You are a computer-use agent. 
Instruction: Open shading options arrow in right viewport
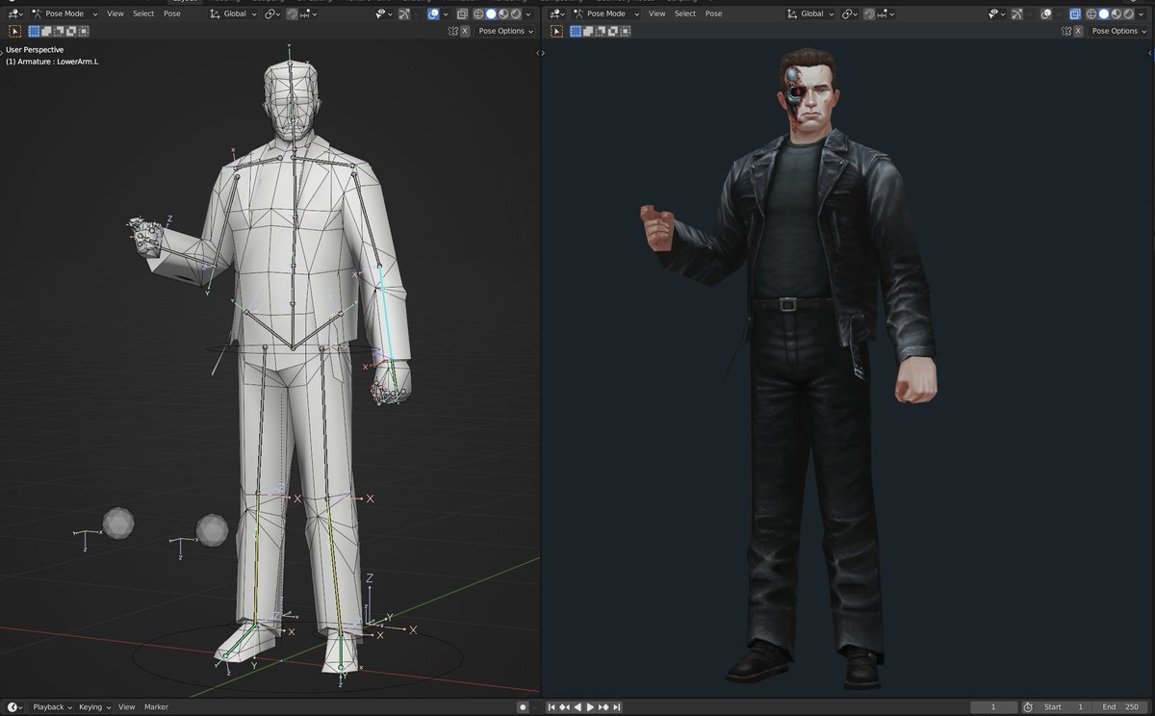point(1141,14)
